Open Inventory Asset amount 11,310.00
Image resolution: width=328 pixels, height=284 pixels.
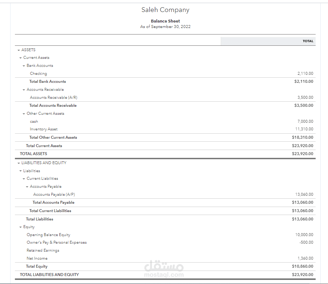tap(304, 129)
